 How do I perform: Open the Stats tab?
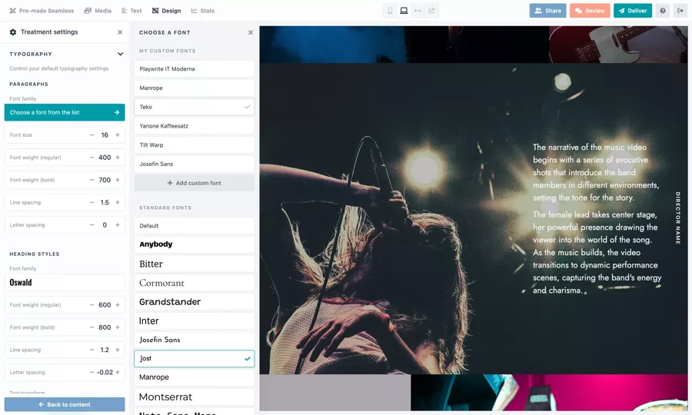click(x=202, y=11)
